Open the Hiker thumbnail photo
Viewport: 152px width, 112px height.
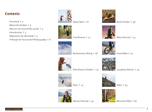tap(109, 80)
